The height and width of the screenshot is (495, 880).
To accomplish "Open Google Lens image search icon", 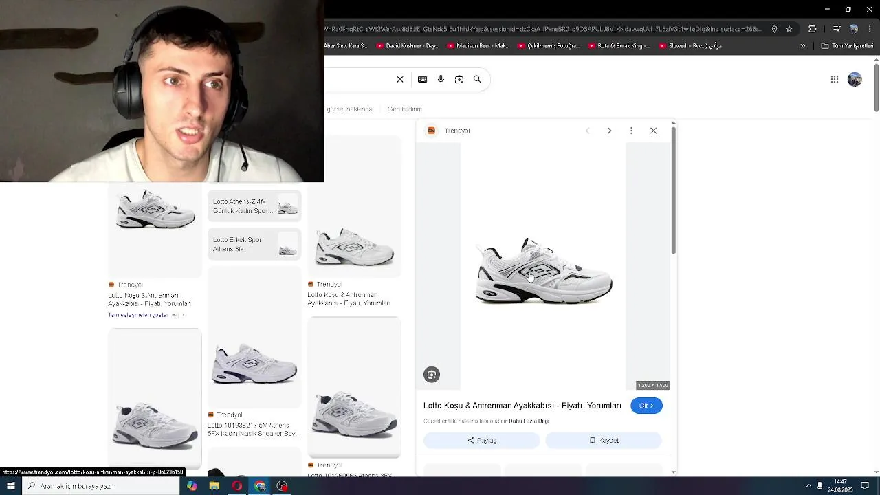I will click(x=459, y=79).
